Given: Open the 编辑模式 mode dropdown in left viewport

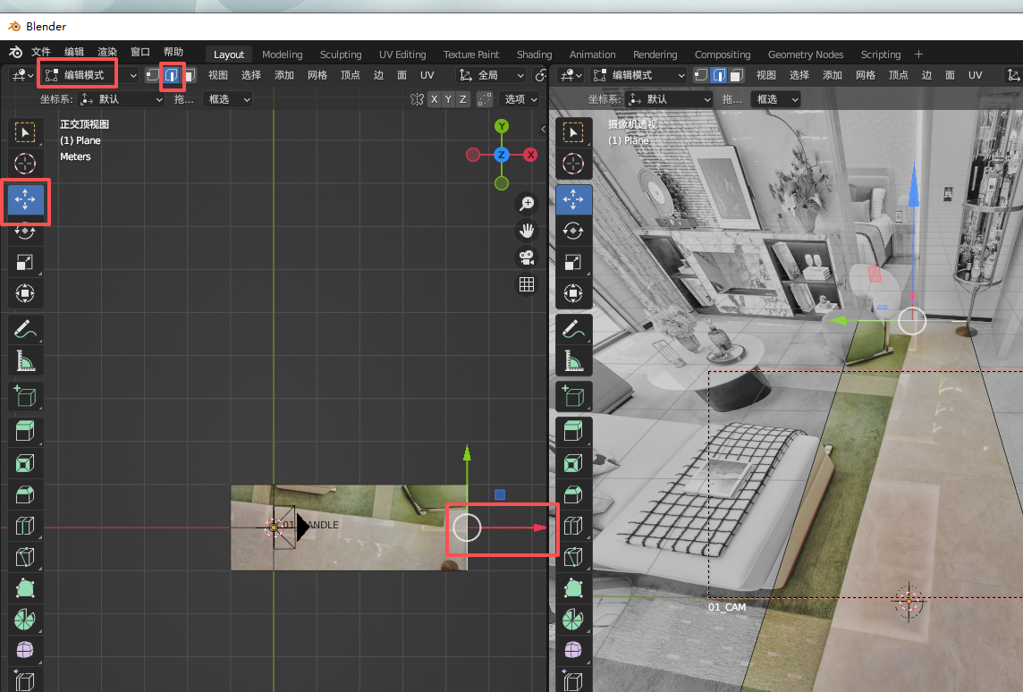Looking at the screenshot, I should [90, 75].
